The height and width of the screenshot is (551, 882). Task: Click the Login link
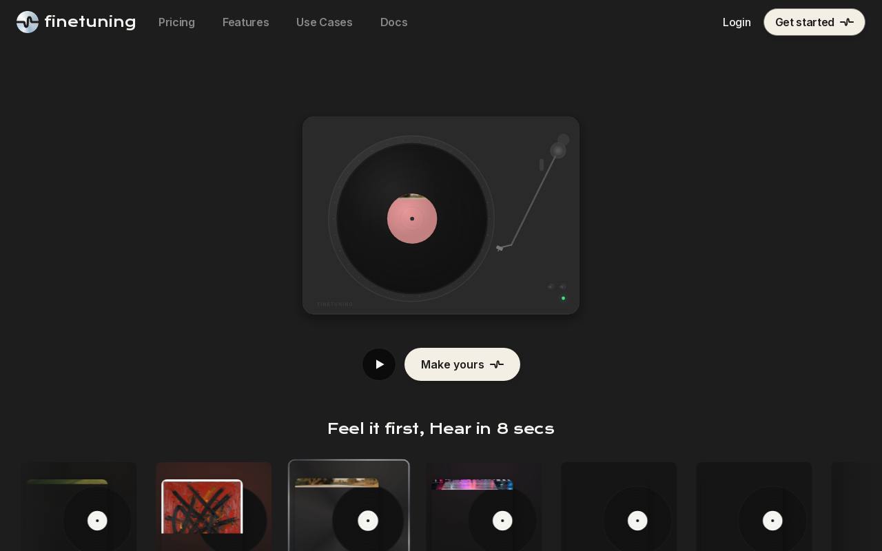click(x=737, y=22)
